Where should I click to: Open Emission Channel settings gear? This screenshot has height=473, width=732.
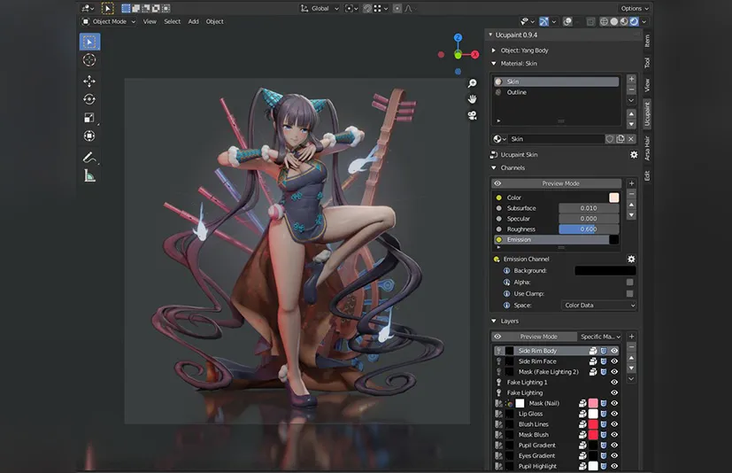coord(631,259)
